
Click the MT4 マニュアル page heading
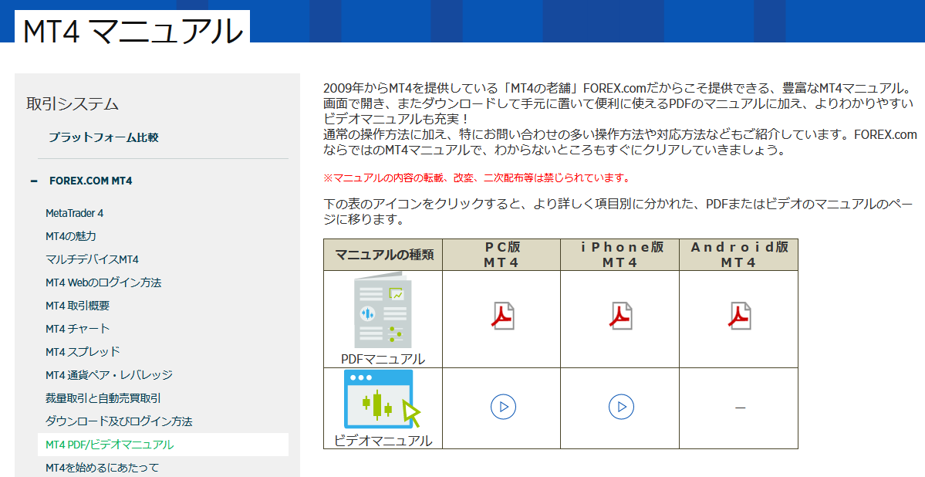click(133, 30)
